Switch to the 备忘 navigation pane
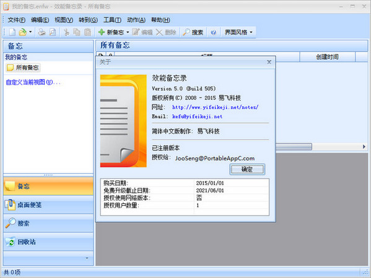The image size is (371, 278). [48, 186]
